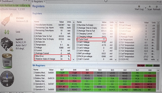Toggle the BTP_INT bit cell
Viewport: 162px width, 93px height.
[x=62, y=87]
